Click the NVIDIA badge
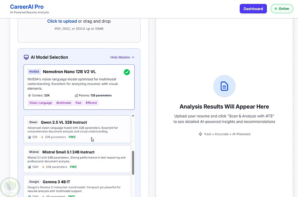Screen dimensions: 298x197 [34, 72]
